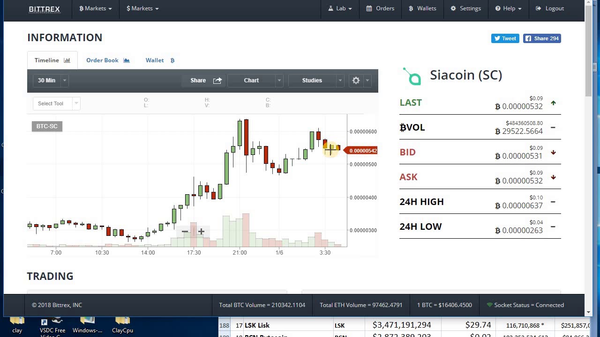Expand the Lab menu
600x337 pixels.
pos(340,8)
